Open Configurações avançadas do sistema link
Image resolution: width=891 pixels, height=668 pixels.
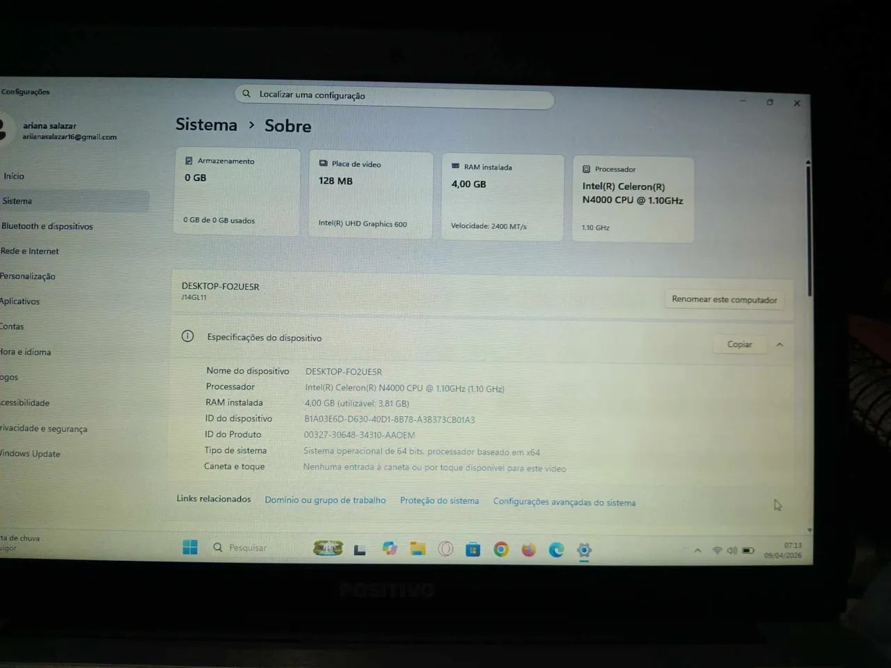tap(564, 502)
